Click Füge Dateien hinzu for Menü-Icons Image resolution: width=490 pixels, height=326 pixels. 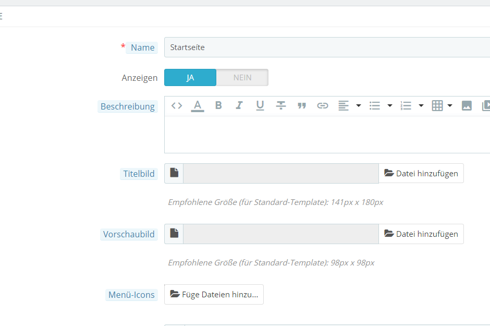click(214, 294)
